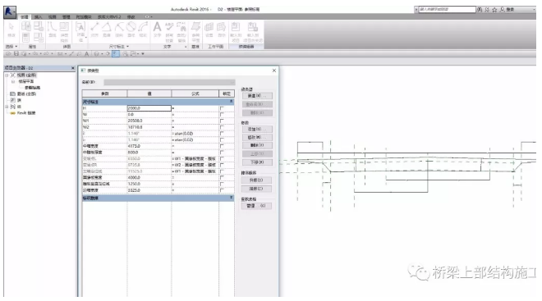Click the Manage lookup tables button
Image resolution: width=542 pixels, height=301 pixels.
256,206
